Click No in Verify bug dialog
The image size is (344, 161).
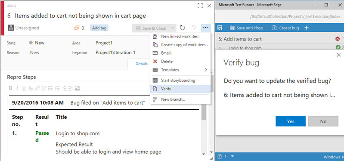[323, 121]
